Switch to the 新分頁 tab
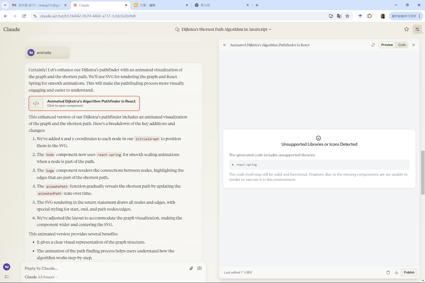 tap(222, 5)
